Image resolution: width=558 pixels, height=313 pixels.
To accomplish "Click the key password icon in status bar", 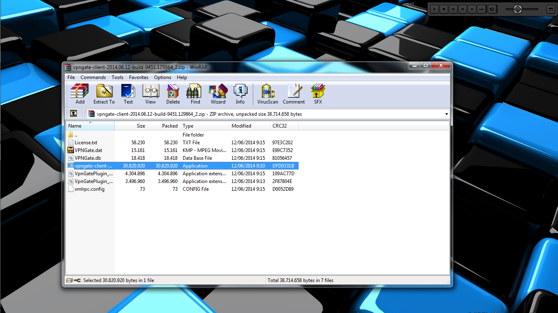I will [x=77, y=280].
